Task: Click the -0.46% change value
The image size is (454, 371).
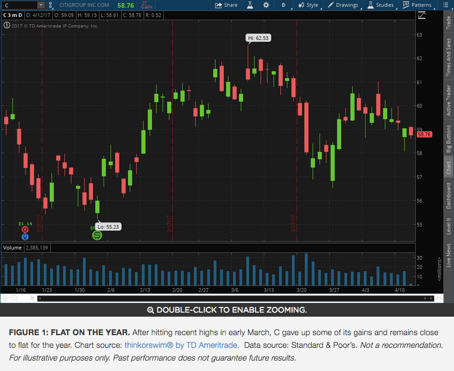Action: pos(146,7)
